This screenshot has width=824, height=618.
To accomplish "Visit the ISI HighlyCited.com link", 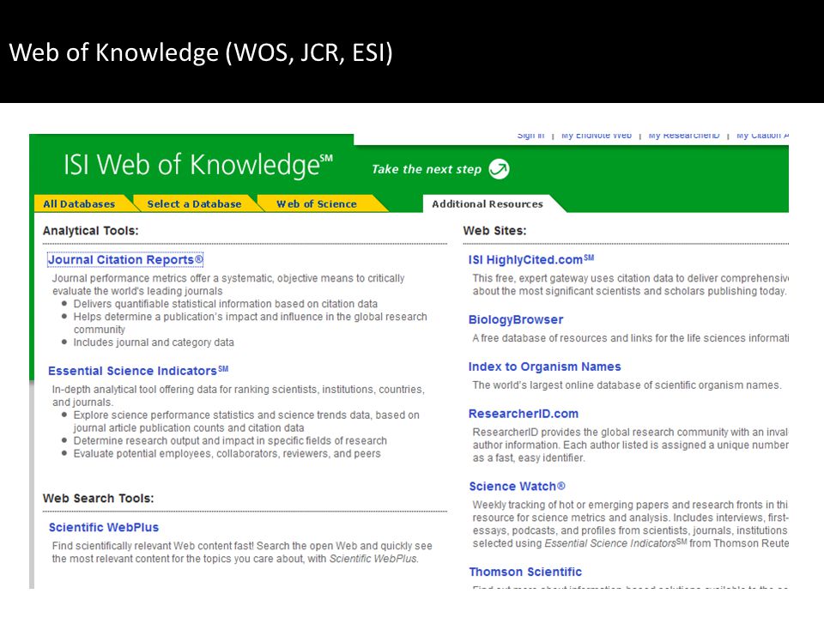I will click(530, 259).
